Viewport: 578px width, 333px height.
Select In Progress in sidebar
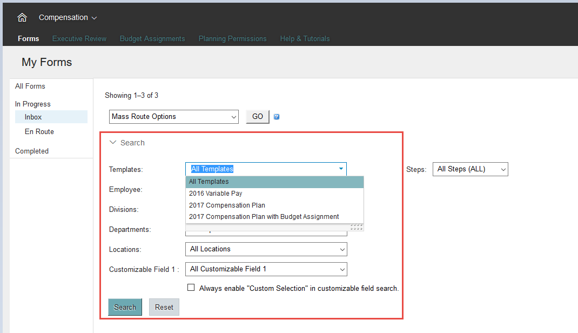pos(33,104)
